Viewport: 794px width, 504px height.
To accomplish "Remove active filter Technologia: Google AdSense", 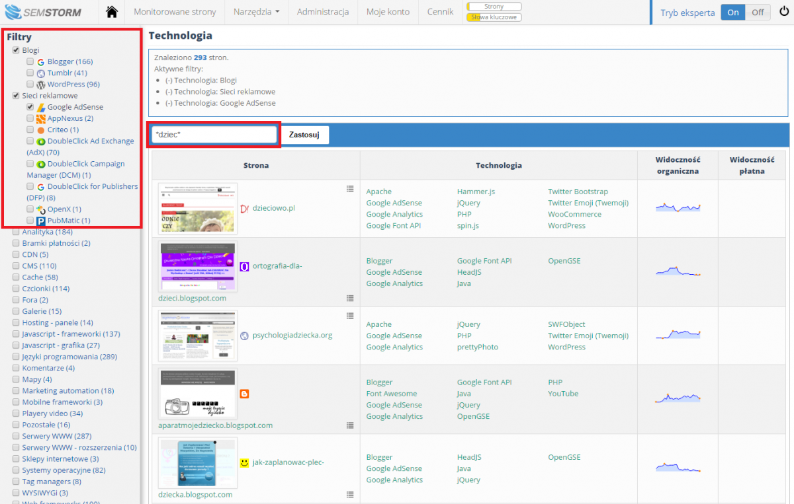I will [x=220, y=103].
